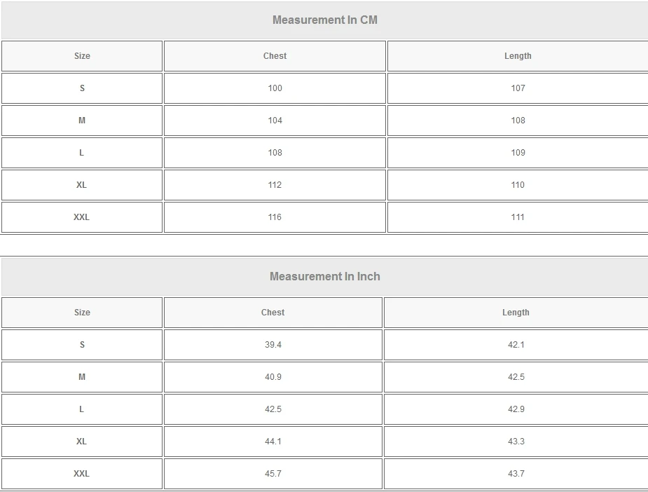The height and width of the screenshot is (492, 648).
Task: Click the length value 42.1 cell
Action: pos(516,345)
